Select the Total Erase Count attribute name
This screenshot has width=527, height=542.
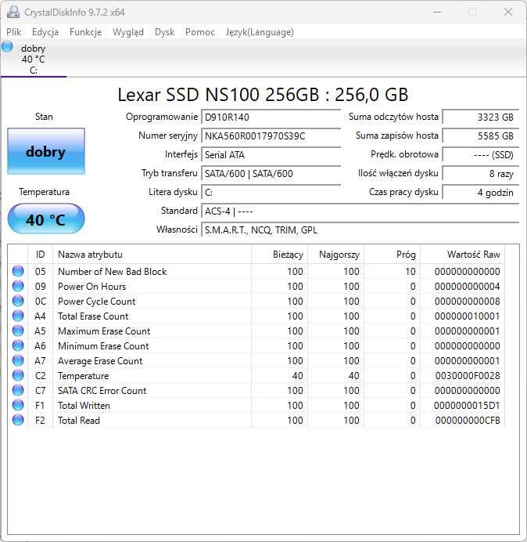tap(93, 316)
